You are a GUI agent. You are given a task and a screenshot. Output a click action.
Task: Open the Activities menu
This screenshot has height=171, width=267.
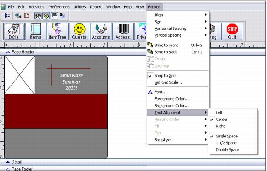(x=36, y=7)
